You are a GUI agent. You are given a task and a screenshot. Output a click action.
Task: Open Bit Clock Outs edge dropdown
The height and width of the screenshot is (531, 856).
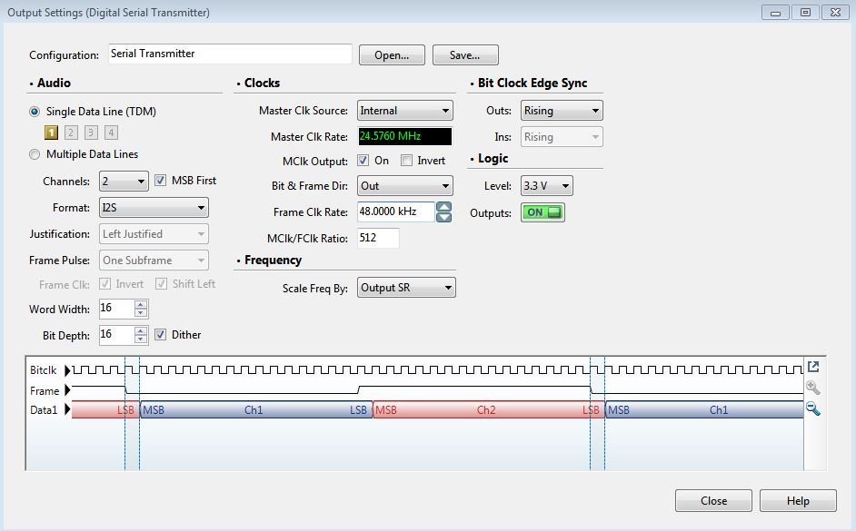562,111
